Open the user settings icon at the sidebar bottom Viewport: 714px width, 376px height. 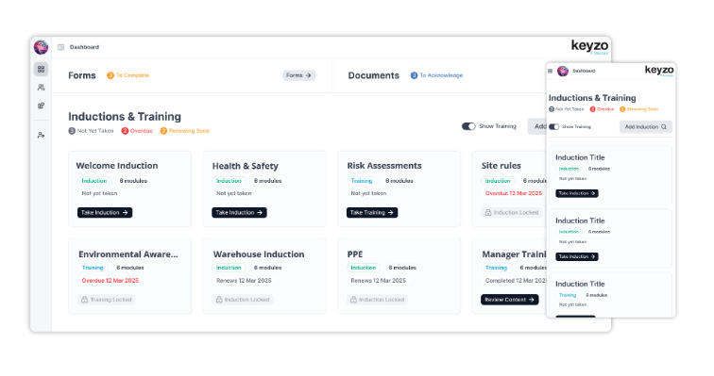pos(41,135)
